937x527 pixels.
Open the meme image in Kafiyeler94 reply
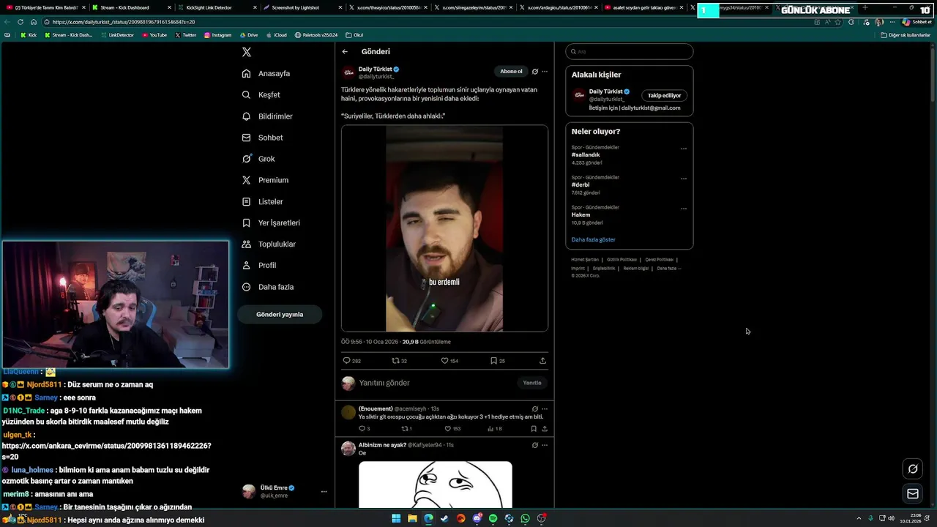436,484
